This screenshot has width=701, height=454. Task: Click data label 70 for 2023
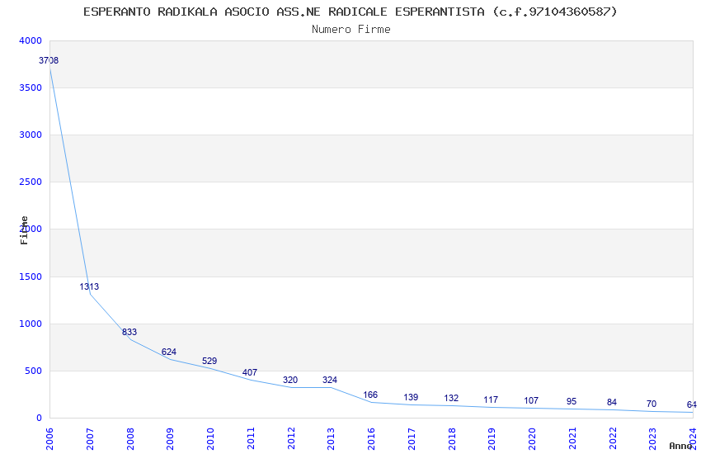pos(652,404)
